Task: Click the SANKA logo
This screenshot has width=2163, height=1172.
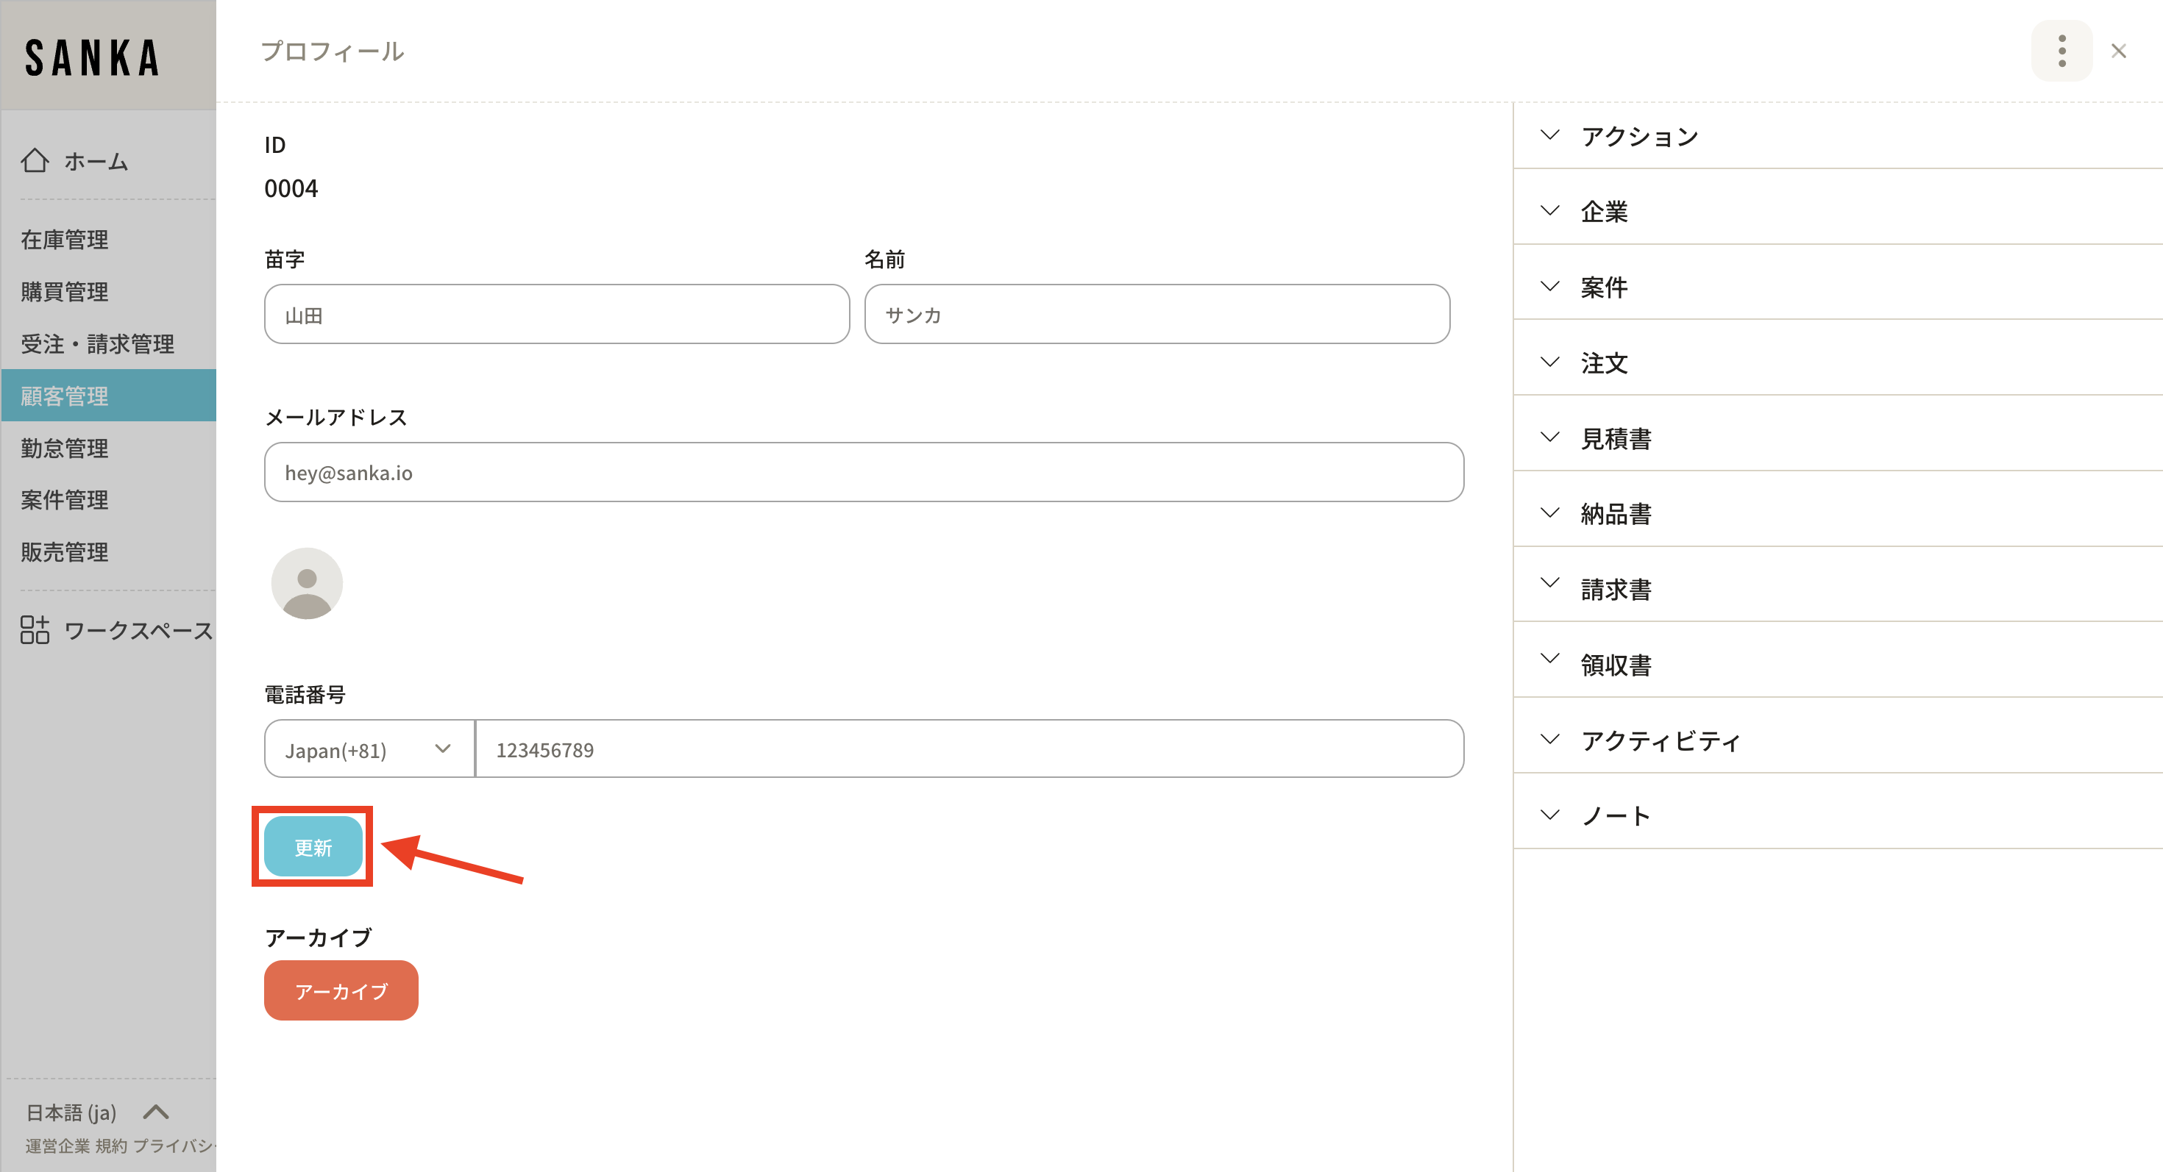Action: 93,57
